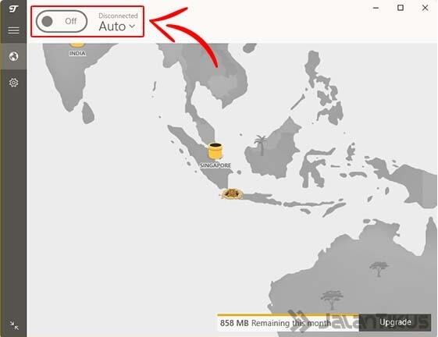Click the bear location marker on Java
This screenshot has width=438, height=337.
pos(231,193)
